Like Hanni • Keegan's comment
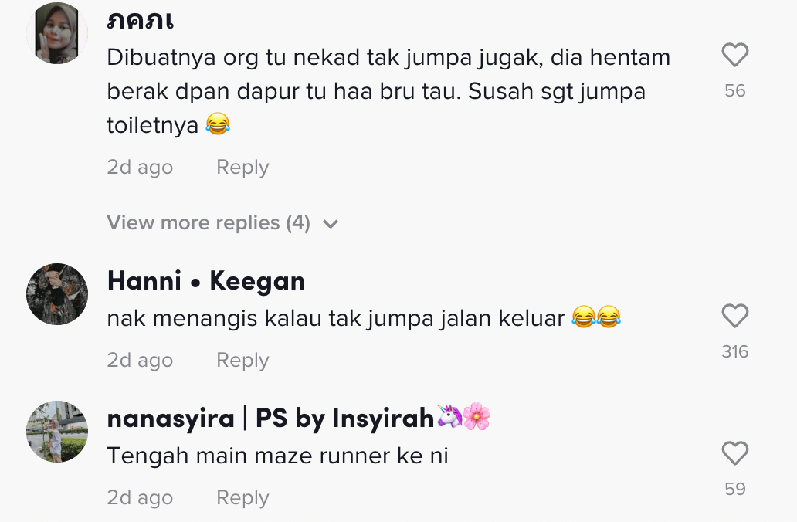 click(x=735, y=316)
